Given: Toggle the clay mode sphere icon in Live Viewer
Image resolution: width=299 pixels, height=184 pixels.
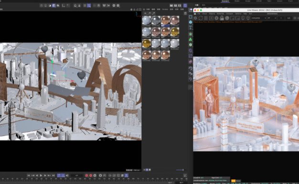Looking at the screenshot, I should (227, 18).
